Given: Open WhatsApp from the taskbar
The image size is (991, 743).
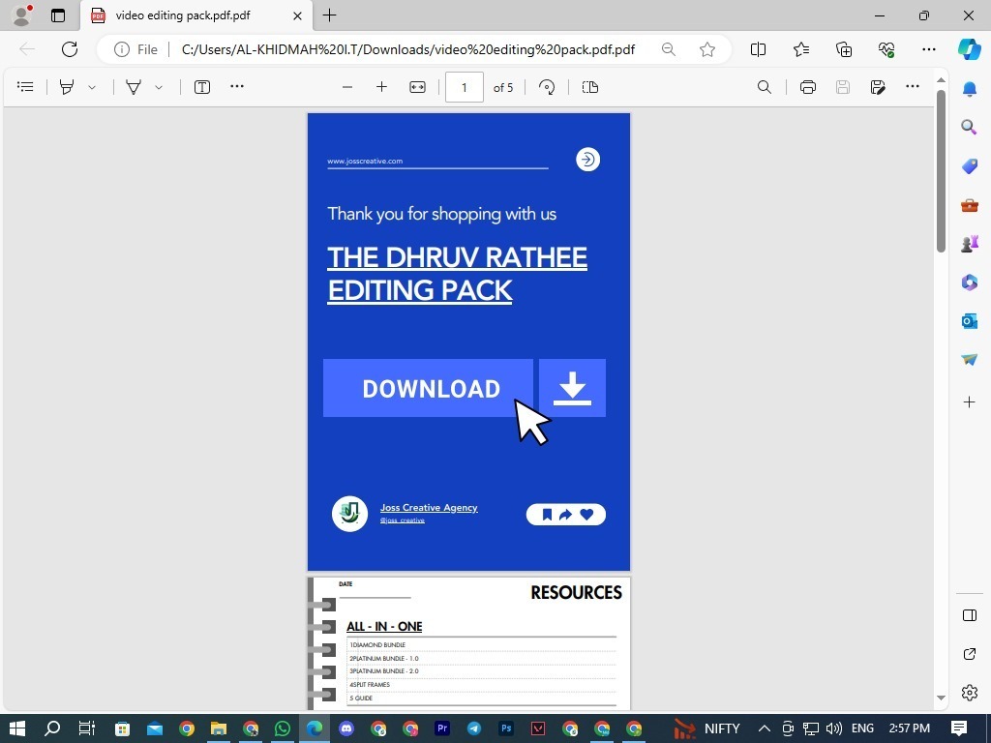Looking at the screenshot, I should click(283, 728).
